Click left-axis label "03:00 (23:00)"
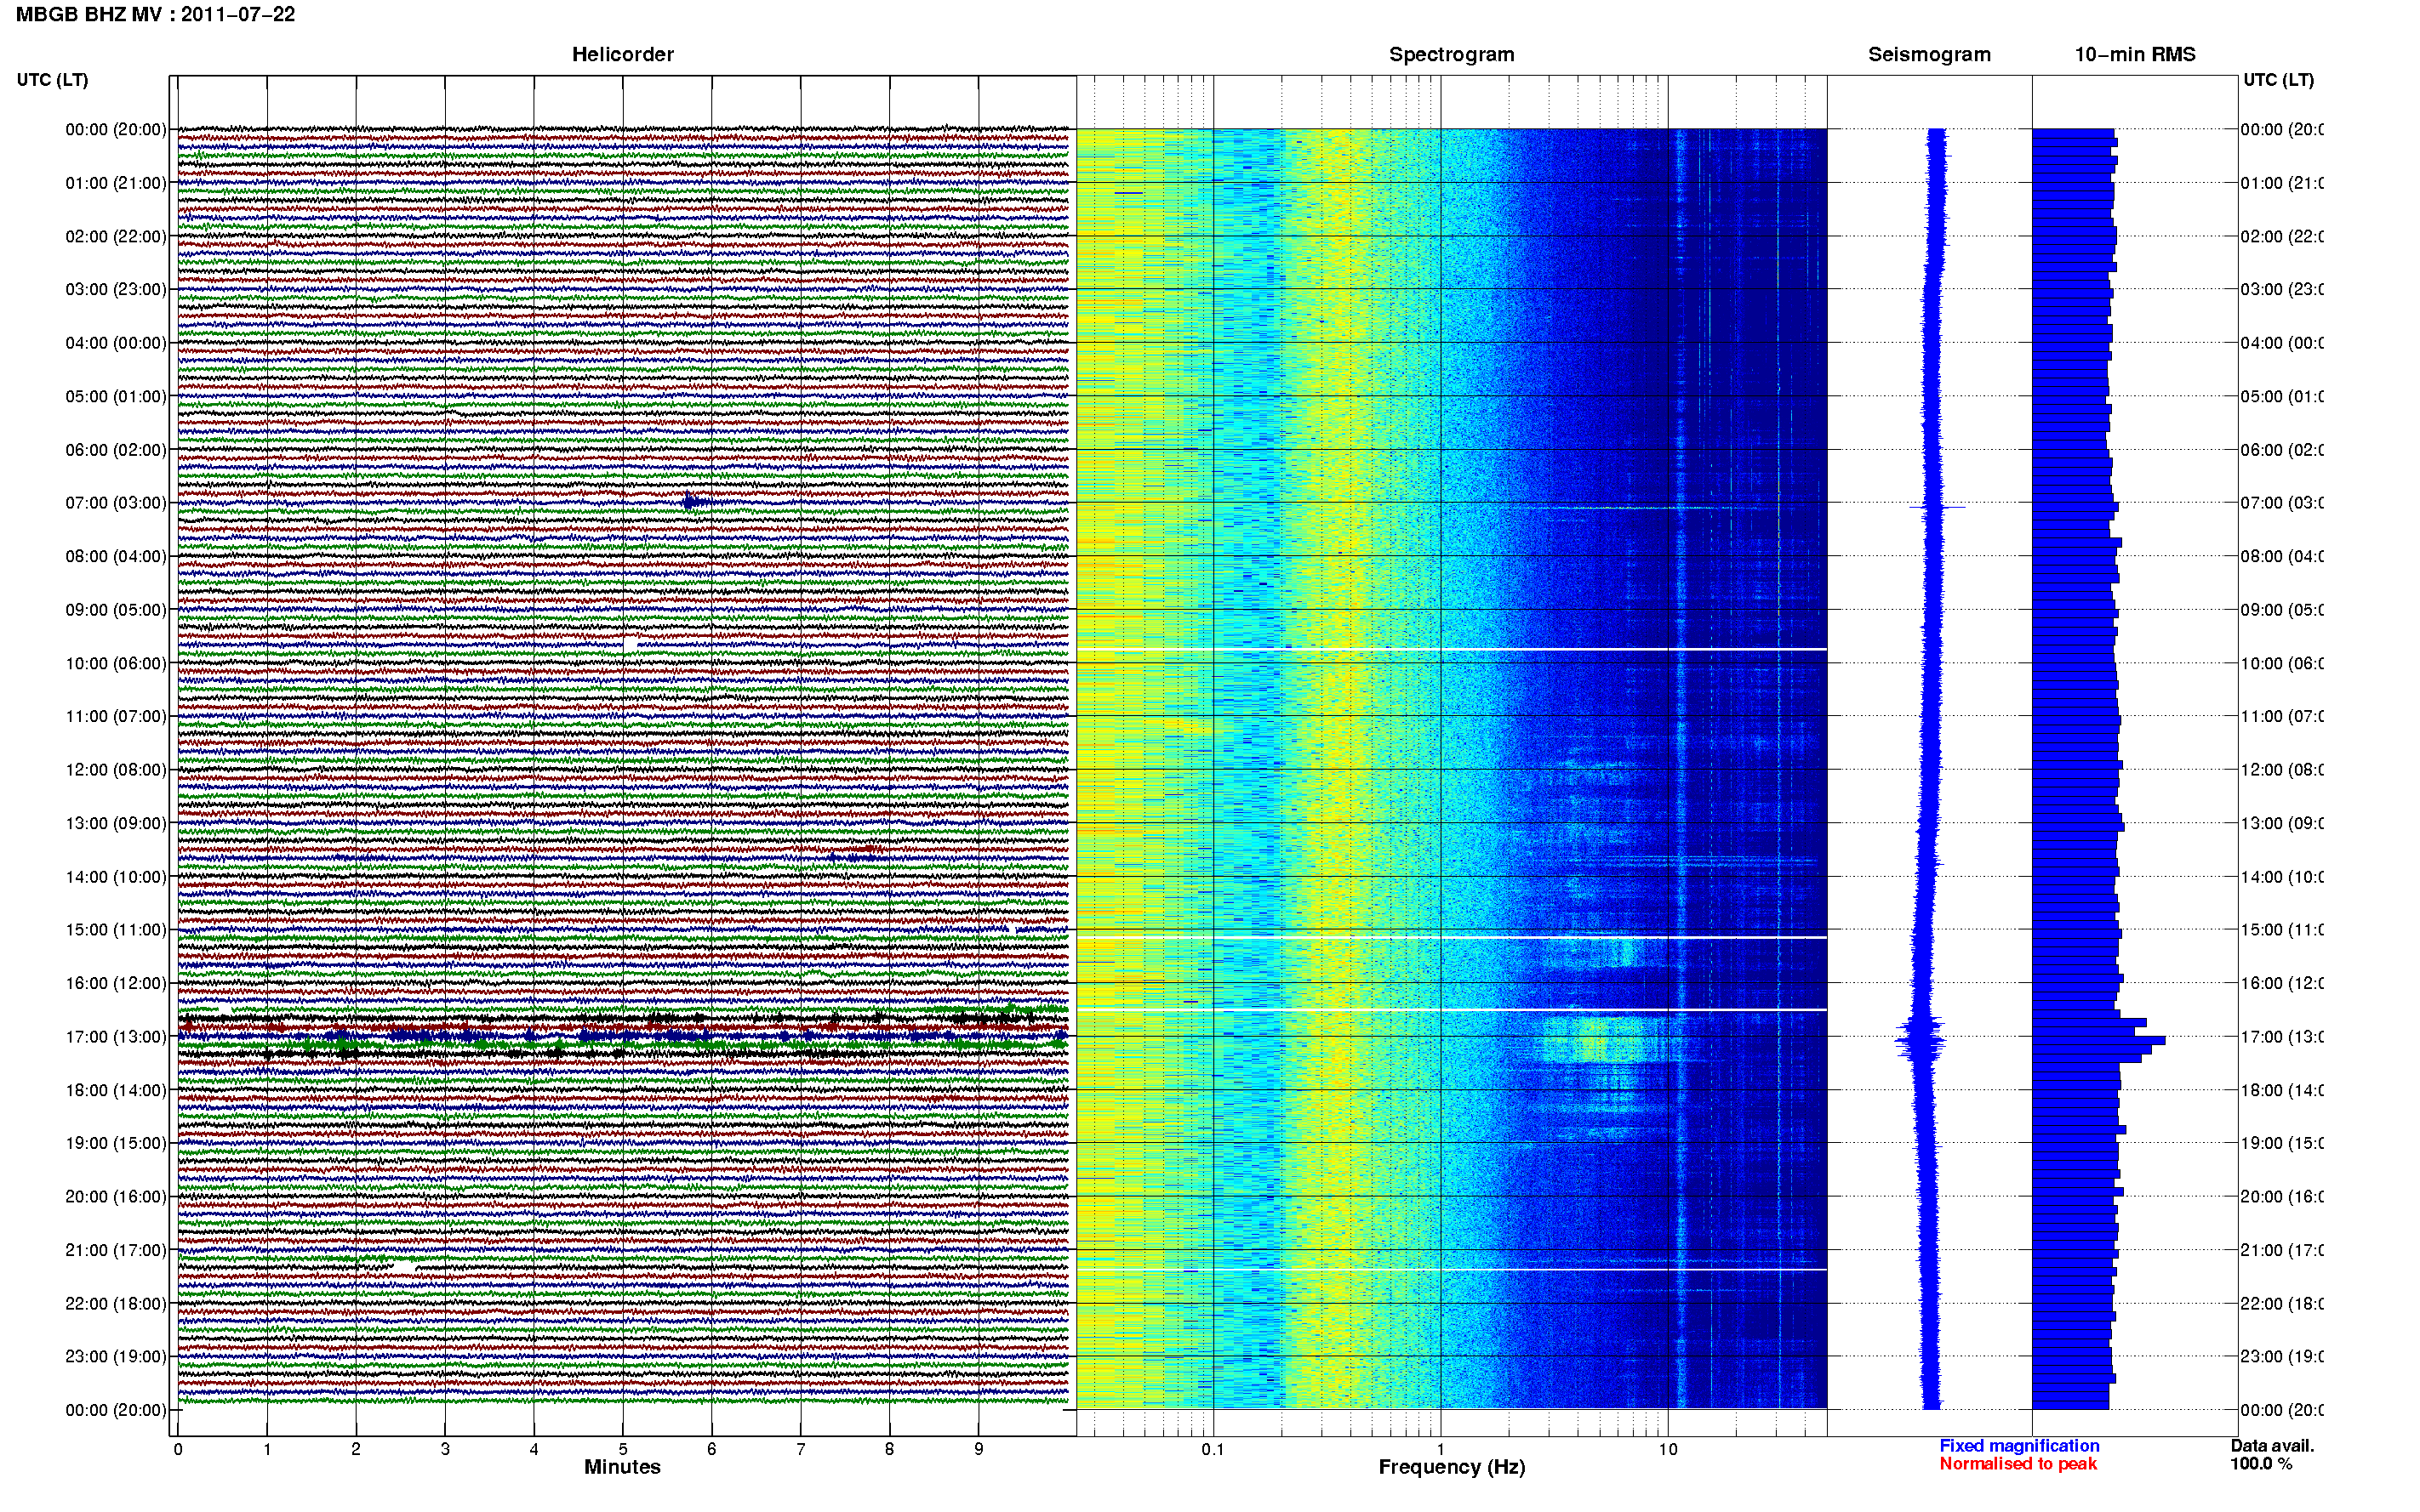 pos(116,289)
